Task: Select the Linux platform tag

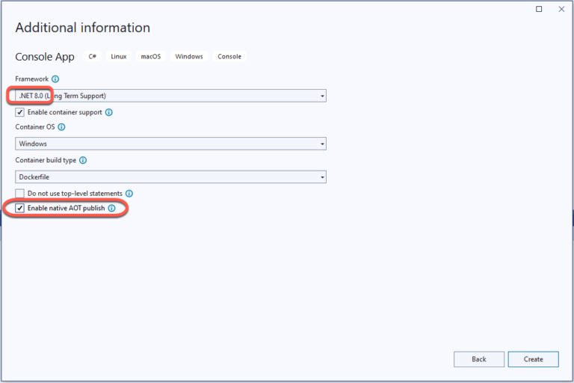Action: pos(119,57)
